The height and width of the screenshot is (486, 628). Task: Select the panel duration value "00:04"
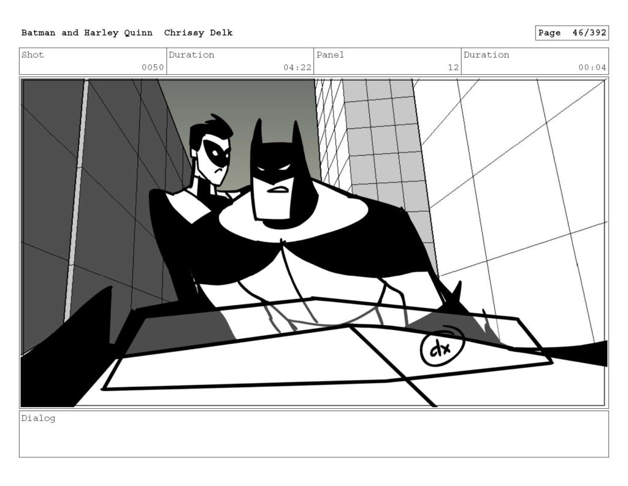click(x=592, y=67)
